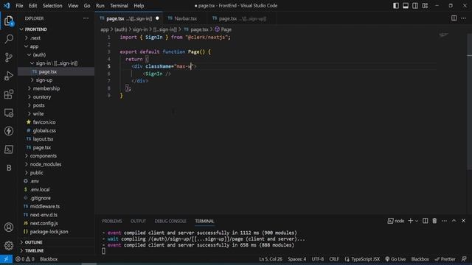472x265 pixels.
Task: Kill the terminal with trash icon
Action: pos(434,221)
